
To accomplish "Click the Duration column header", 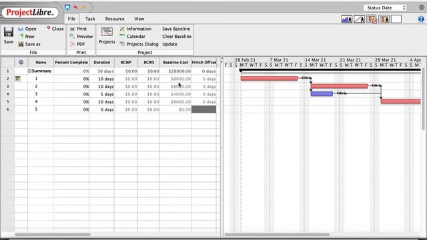I will click(102, 62).
